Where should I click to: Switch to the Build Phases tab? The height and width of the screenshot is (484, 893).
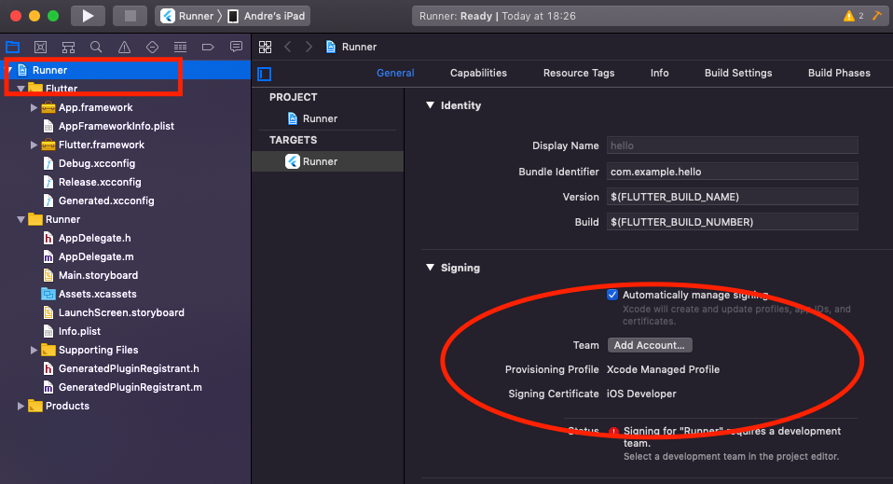click(839, 73)
